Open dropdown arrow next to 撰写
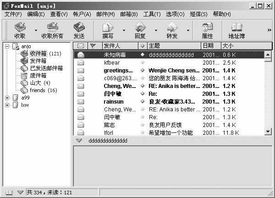Viewport: 275px width, 198px height. 124,30
